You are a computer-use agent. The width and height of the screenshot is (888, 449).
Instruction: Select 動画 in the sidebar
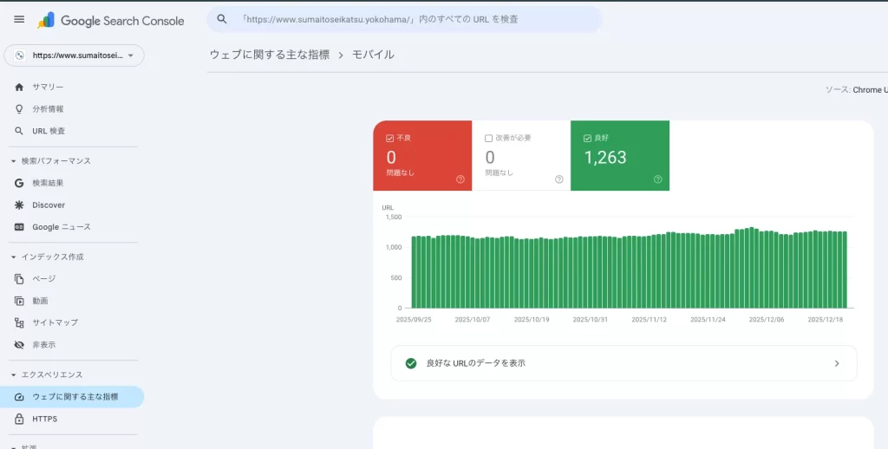(x=40, y=301)
